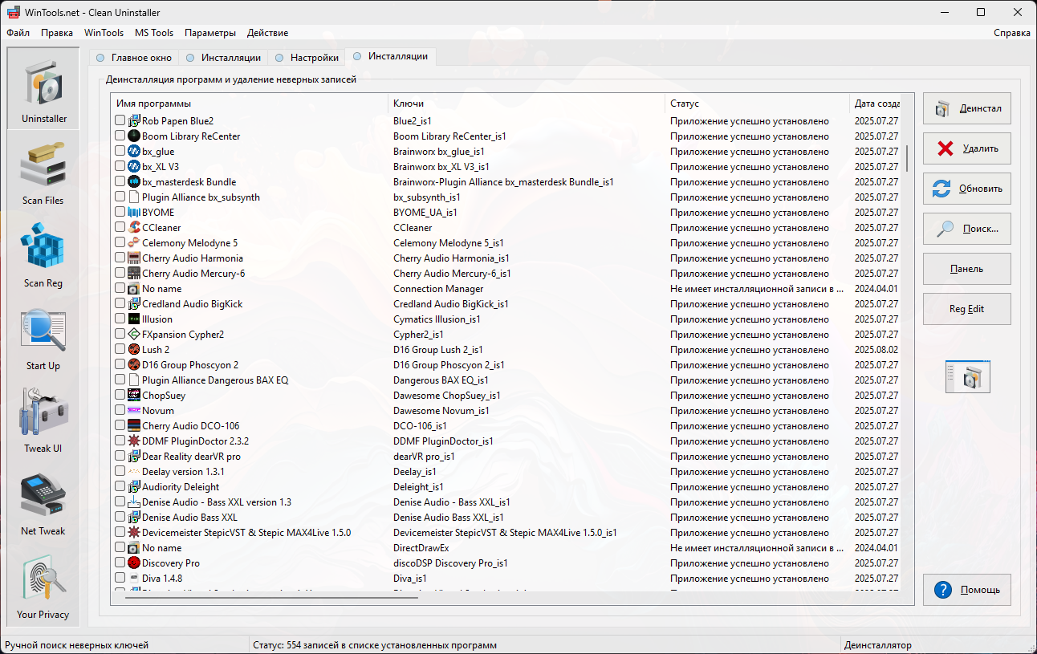Tick the Denise Audio Bass XXL checkbox
This screenshot has width=1037, height=654.
(120, 518)
